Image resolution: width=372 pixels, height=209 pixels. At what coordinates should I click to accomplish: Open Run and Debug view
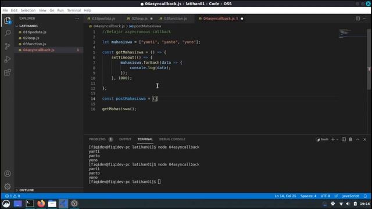(x=8, y=59)
